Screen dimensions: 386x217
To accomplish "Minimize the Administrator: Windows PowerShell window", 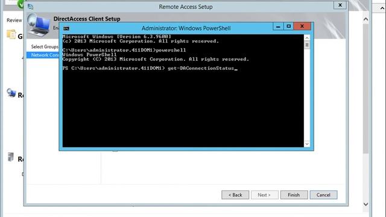I will (278, 27).
